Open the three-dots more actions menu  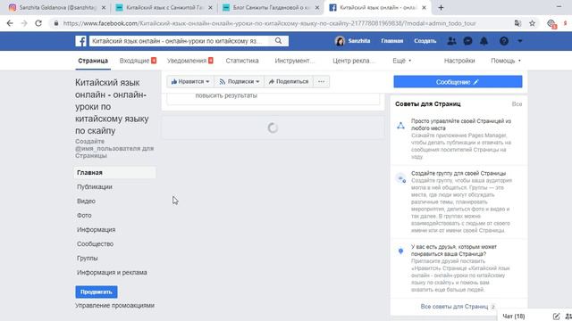[x=321, y=81]
